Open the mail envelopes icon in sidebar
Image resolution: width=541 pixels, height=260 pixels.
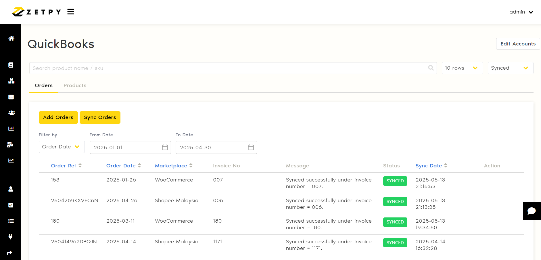pyautogui.click(x=10, y=144)
